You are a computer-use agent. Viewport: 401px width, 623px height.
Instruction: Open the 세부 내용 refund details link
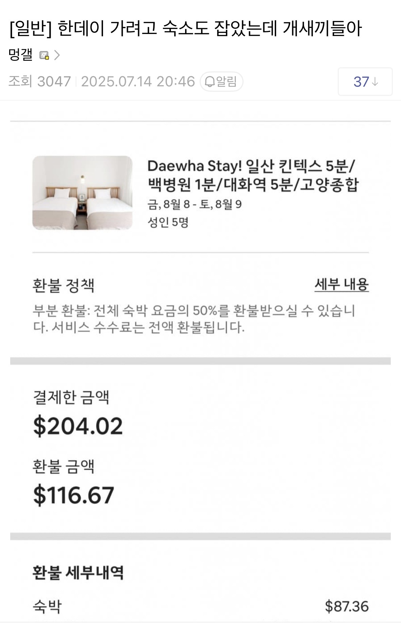[341, 284]
